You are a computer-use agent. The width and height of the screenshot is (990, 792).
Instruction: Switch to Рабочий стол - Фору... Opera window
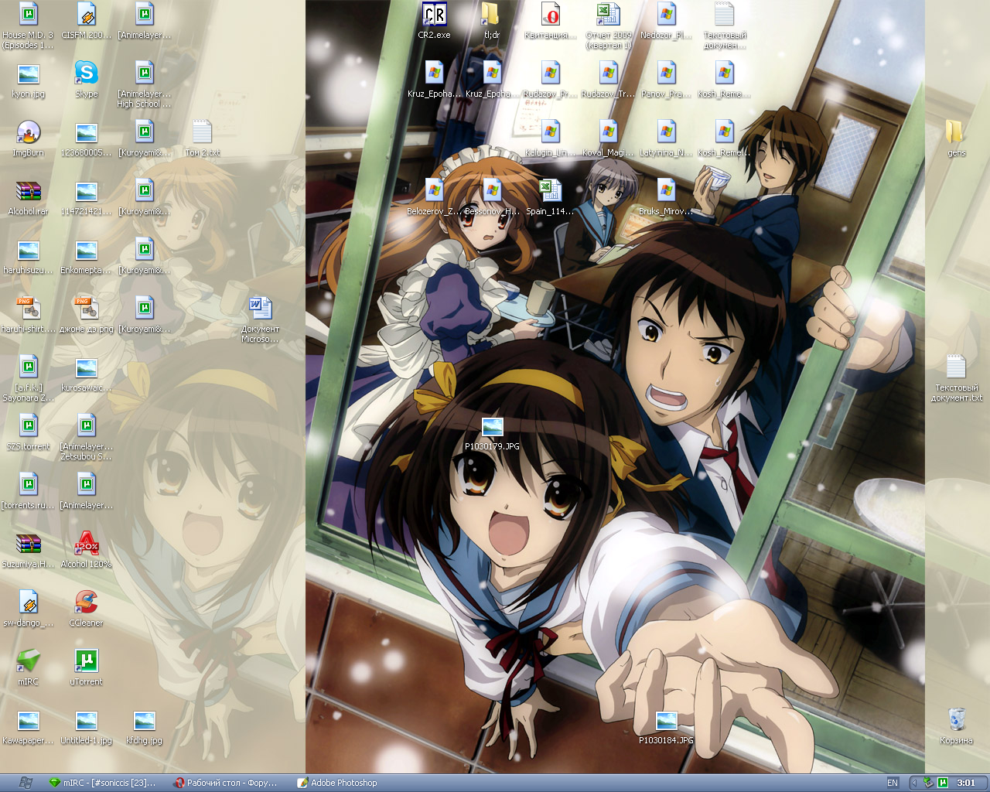click(226, 783)
